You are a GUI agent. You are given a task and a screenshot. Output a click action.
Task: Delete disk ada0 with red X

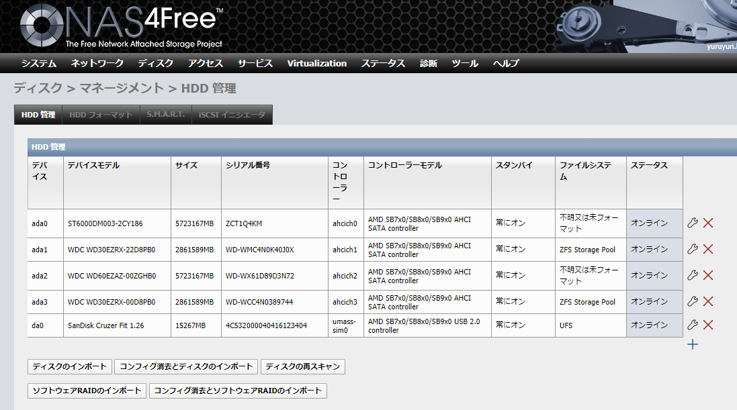(x=708, y=223)
